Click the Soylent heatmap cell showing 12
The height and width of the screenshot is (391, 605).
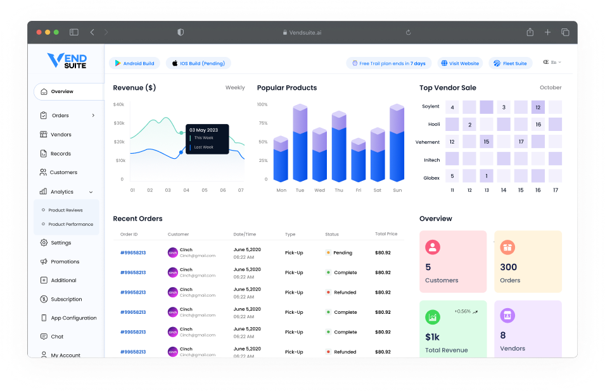point(538,108)
